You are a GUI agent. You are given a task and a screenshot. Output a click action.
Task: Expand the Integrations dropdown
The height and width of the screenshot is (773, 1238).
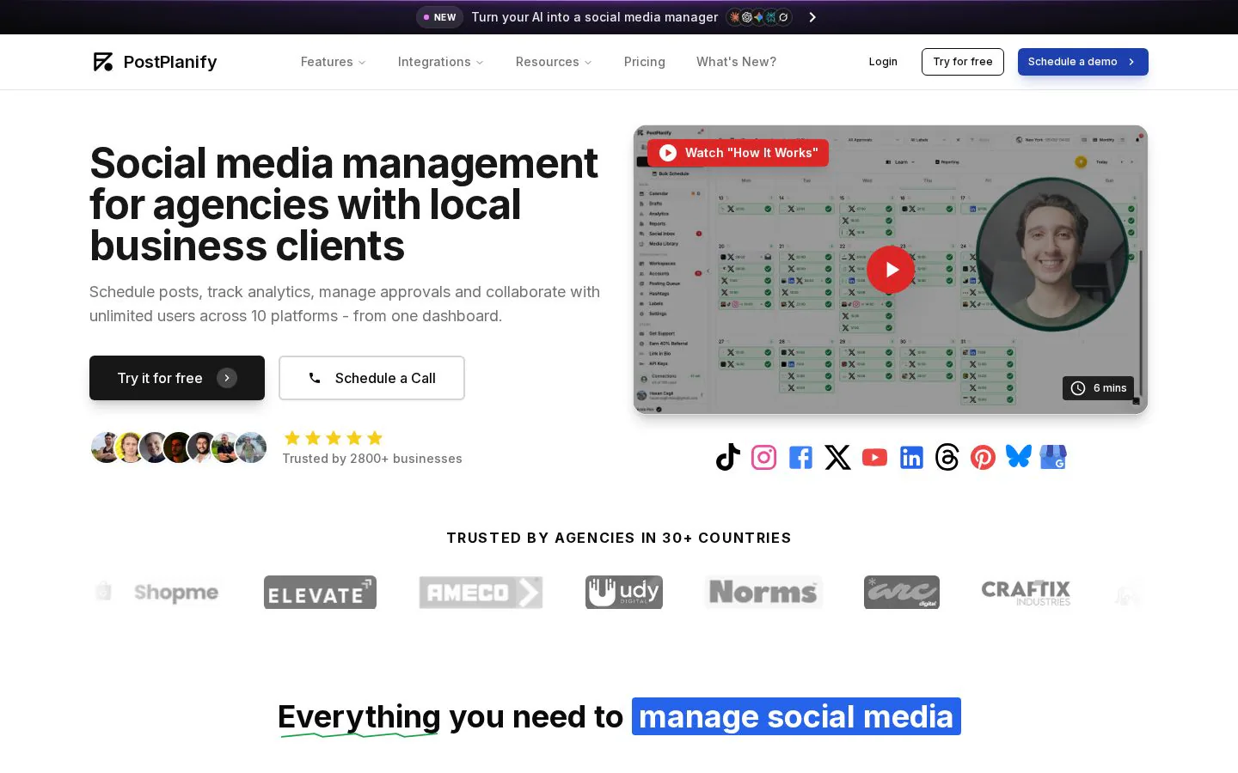point(441,62)
